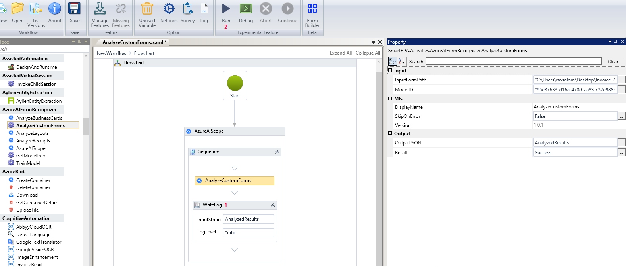Collapse the AzureBlob toolbox category
This screenshot has height=267, width=626.
(x=32, y=172)
